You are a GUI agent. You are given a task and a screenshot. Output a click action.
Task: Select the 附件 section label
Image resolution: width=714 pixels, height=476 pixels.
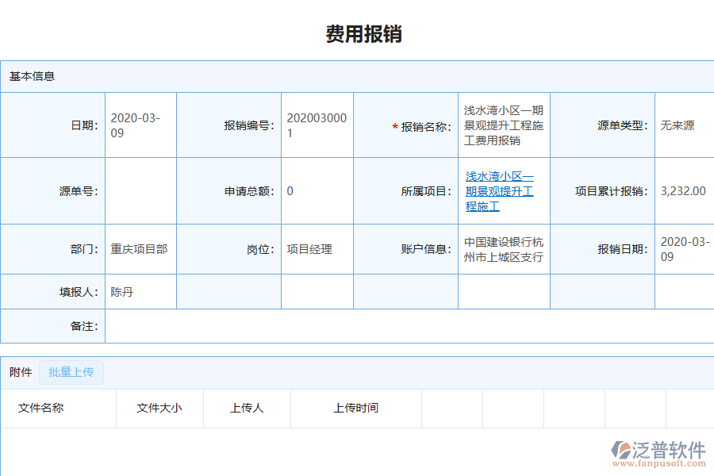tap(20, 372)
